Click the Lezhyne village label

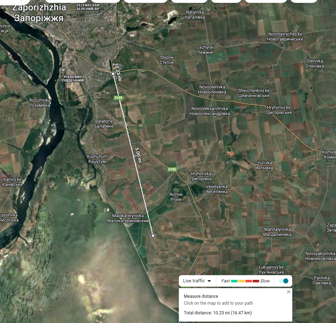tap(205, 50)
